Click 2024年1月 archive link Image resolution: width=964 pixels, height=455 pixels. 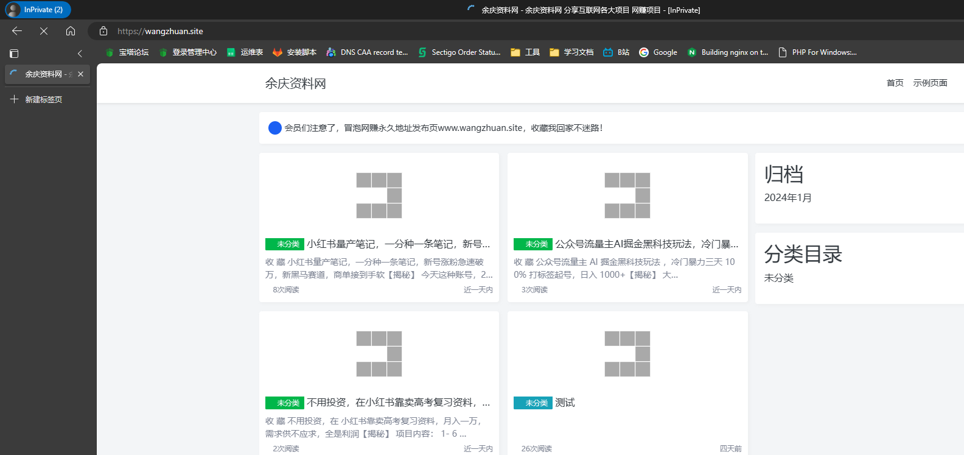[x=788, y=198]
